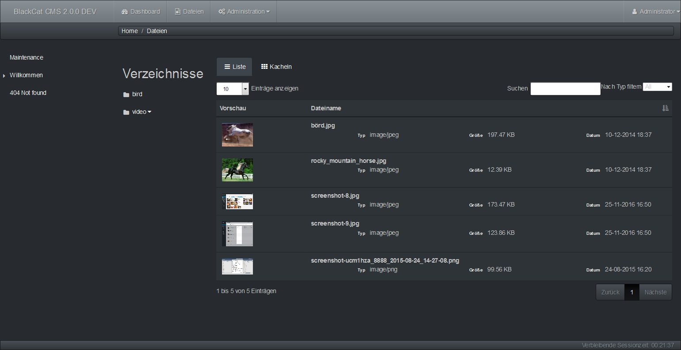
Task: Expand the Willkommen tree item arrow
Action: click(4, 76)
